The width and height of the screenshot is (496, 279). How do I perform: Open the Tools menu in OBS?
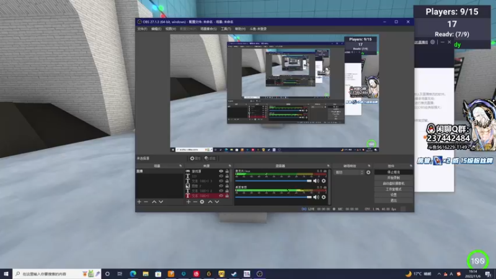226,29
